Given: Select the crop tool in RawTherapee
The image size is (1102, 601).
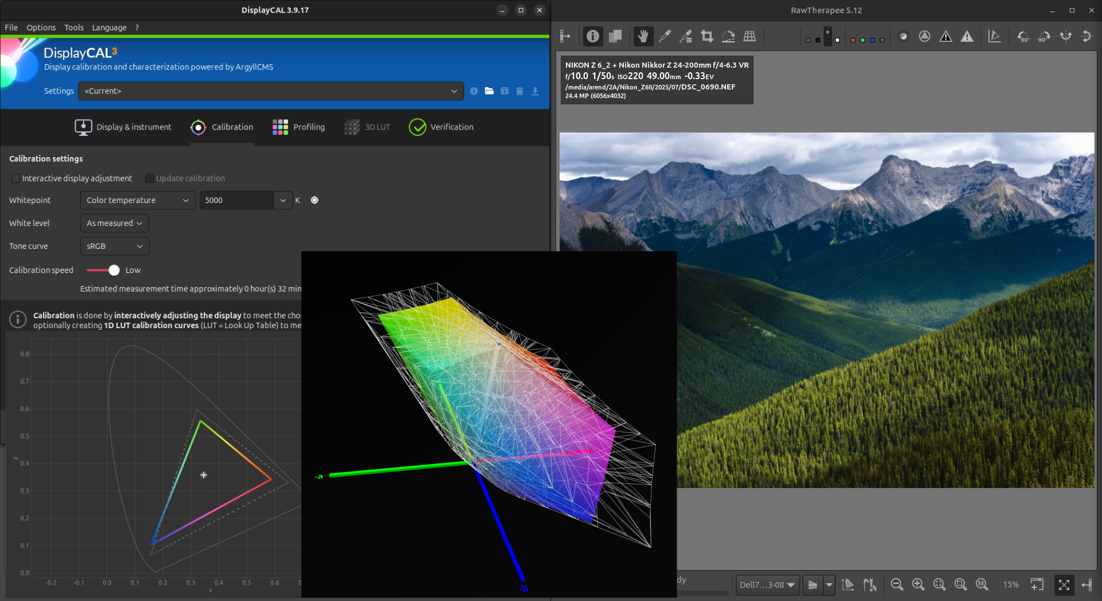Looking at the screenshot, I should click(x=707, y=37).
